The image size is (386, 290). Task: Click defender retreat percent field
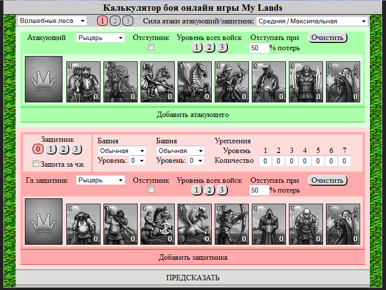point(259,190)
